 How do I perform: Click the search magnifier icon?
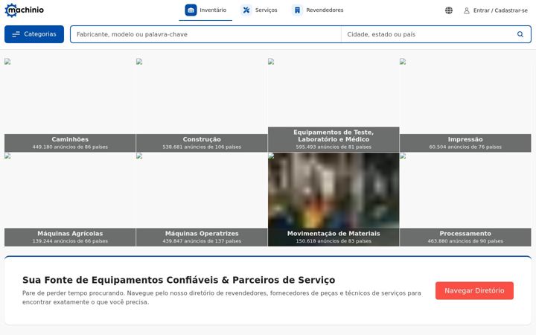click(520, 34)
